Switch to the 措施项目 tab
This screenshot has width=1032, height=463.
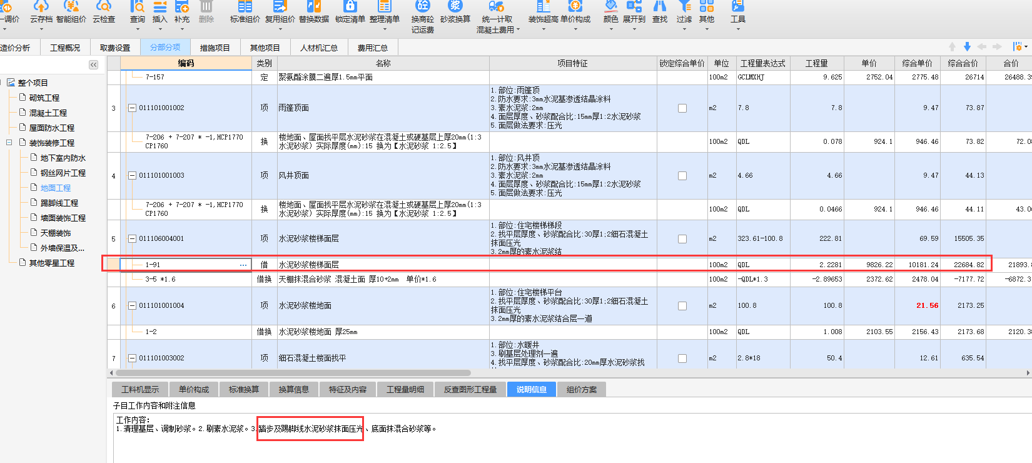215,48
